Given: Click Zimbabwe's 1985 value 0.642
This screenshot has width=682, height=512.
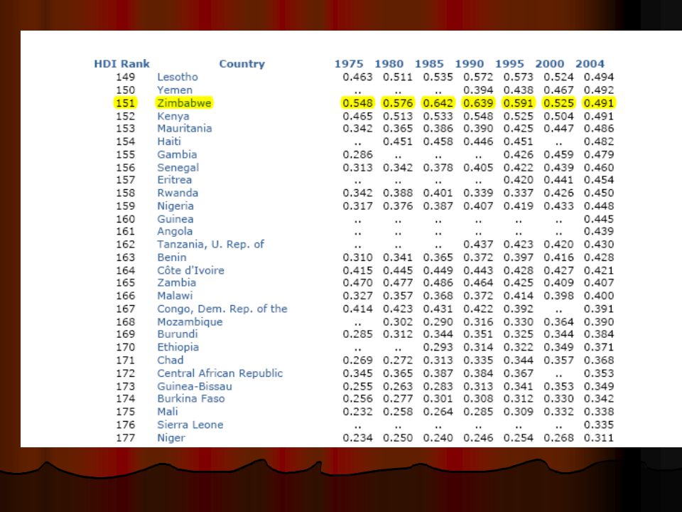Looking at the screenshot, I should click(x=438, y=103).
